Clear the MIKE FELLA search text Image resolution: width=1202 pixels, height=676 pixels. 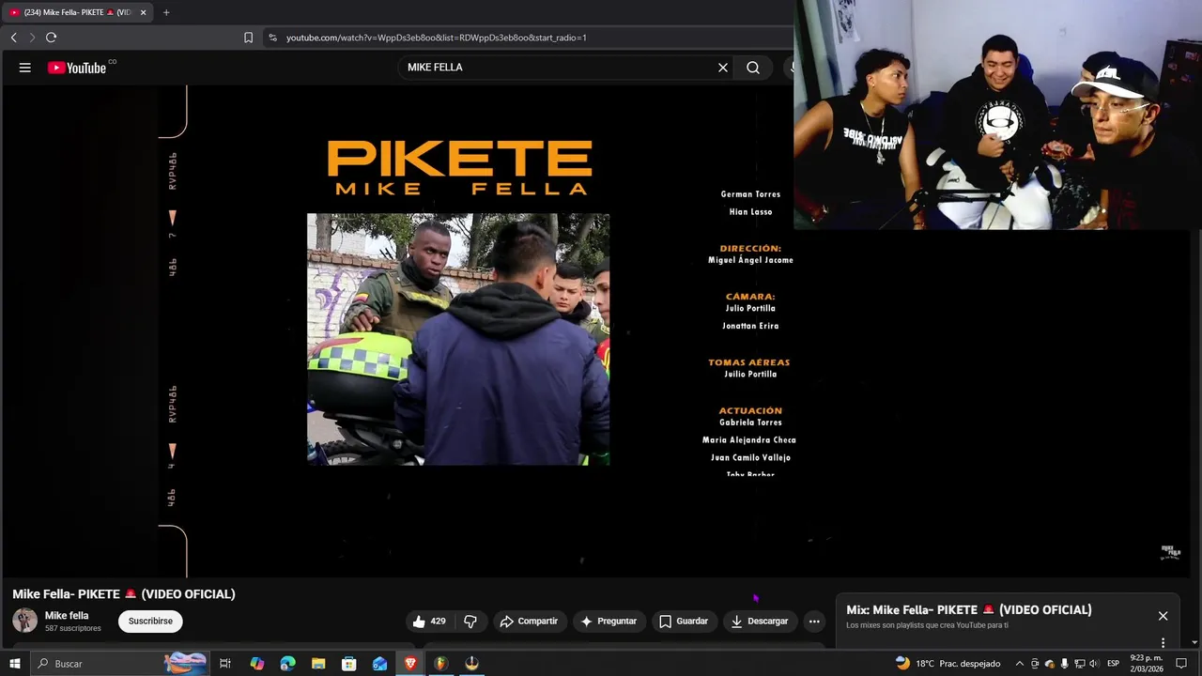723,68
